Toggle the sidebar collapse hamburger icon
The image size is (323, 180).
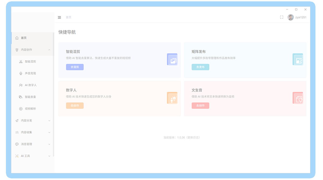pyautogui.click(x=59, y=17)
